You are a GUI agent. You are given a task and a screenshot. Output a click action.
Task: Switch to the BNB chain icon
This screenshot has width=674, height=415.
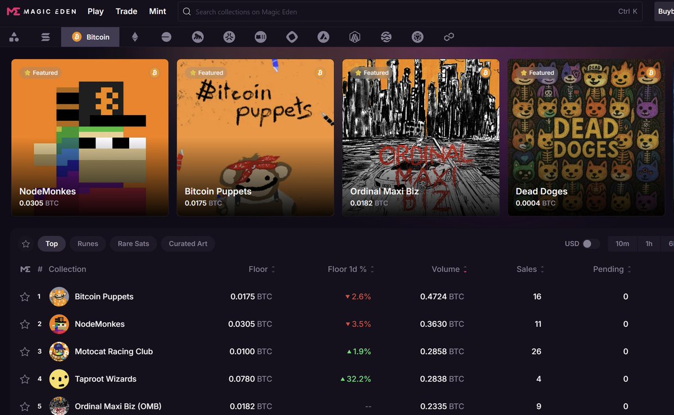pos(417,37)
